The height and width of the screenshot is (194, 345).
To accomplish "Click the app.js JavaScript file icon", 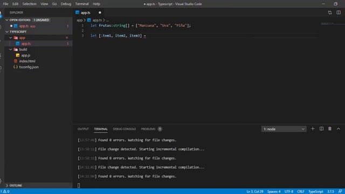I will coord(18,55).
